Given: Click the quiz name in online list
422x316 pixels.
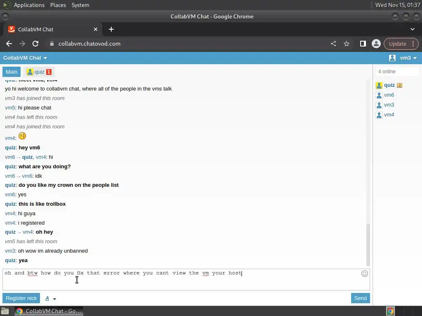Looking at the screenshot, I should (x=389, y=85).
